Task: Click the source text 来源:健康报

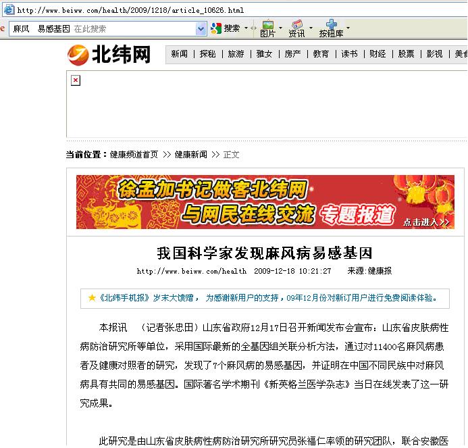Action: click(x=369, y=271)
